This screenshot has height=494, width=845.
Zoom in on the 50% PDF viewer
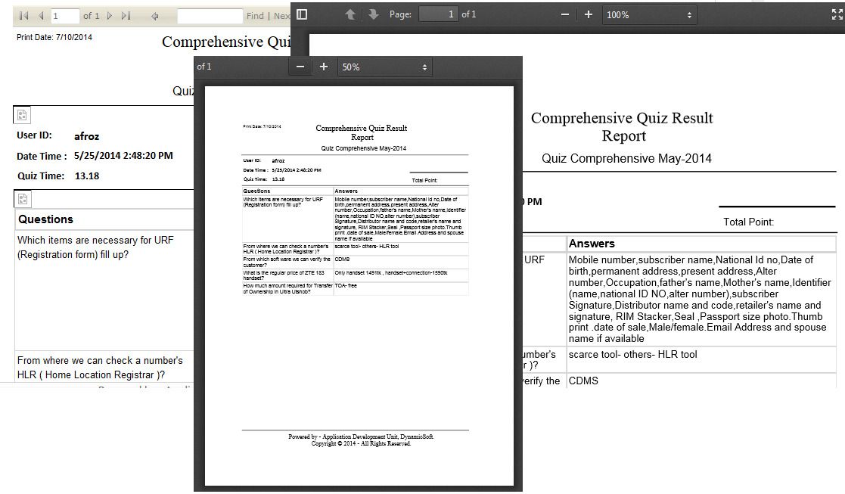pyautogui.click(x=324, y=67)
